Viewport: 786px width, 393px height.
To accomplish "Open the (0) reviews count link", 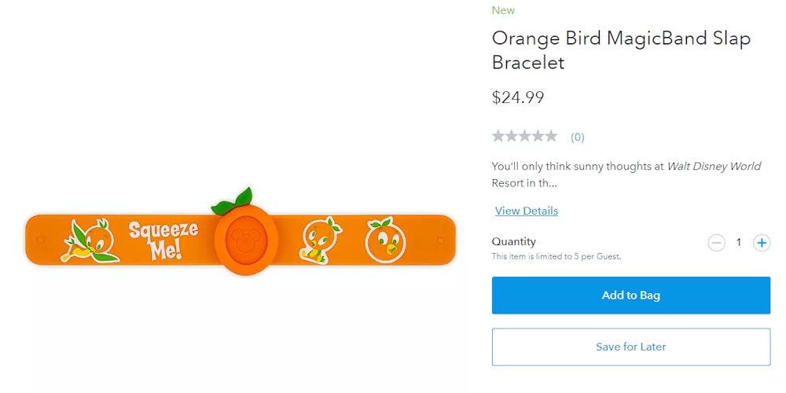I will pos(578,138).
